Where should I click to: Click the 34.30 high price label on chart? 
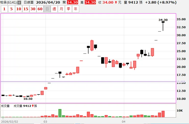pos(163,20)
